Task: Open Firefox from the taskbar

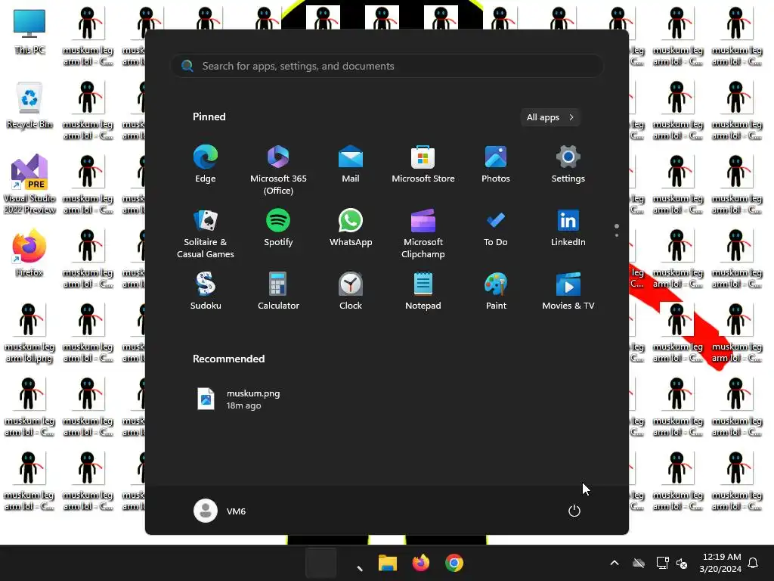Action: point(420,563)
